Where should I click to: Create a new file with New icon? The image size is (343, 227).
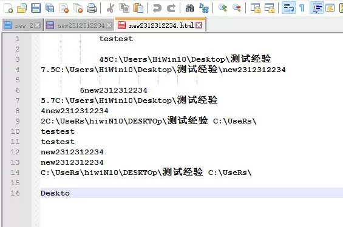[8, 8]
